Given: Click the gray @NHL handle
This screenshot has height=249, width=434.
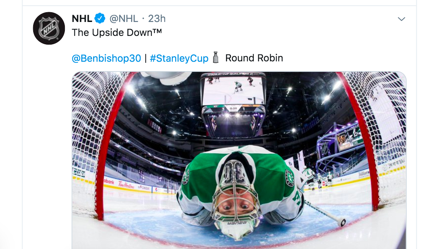Looking at the screenshot, I should (x=124, y=18).
